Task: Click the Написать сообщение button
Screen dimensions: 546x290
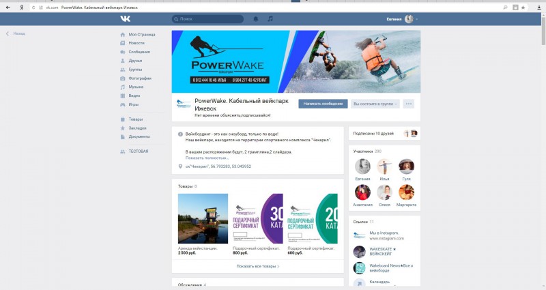Action: click(x=323, y=104)
